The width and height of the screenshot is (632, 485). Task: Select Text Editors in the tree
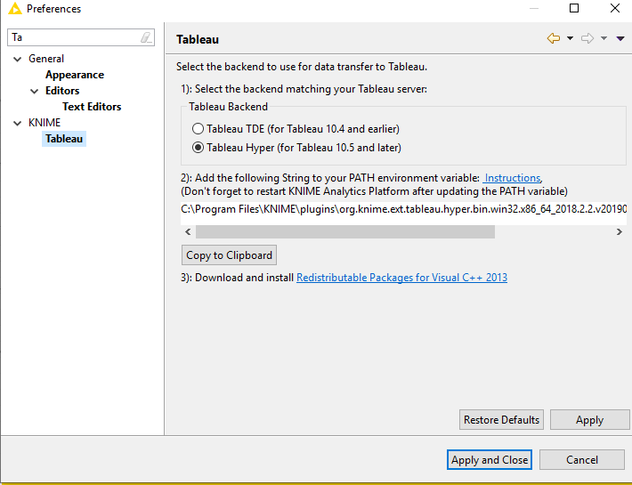pyautogui.click(x=92, y=107)
